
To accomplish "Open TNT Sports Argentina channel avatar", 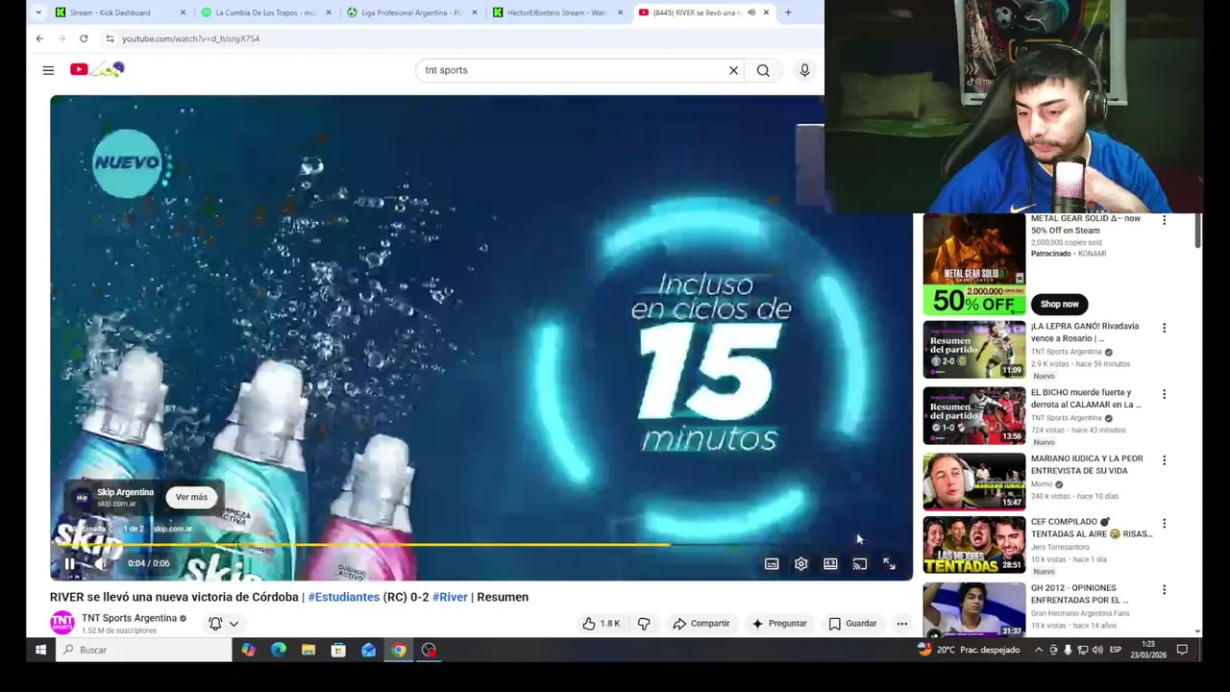I will tap(62, 623).
